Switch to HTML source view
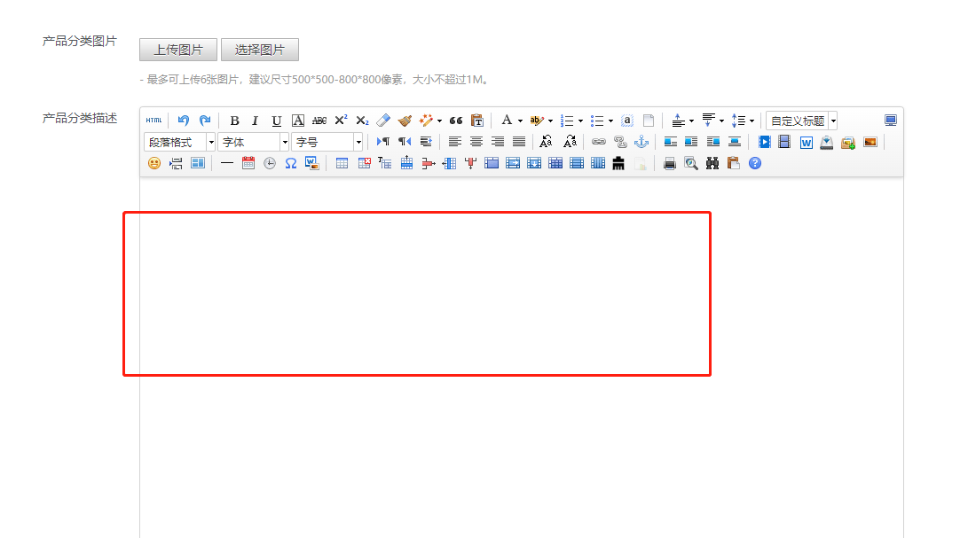This screenshot has width=968, height=538. tap(153, 121)
